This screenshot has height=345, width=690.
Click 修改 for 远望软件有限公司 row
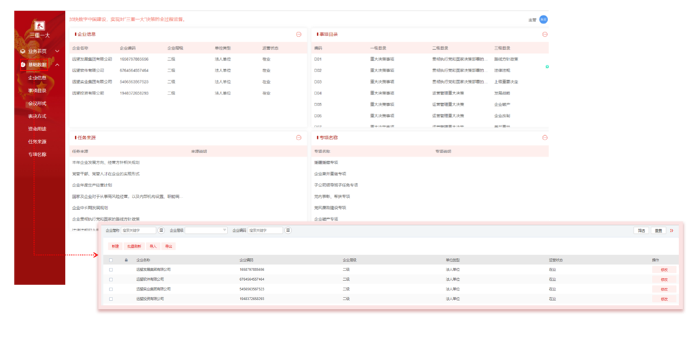[664, 279]
